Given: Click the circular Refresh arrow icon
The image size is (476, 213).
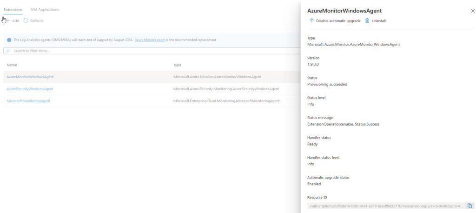Looking at the screenshot, I should (26, 21).
